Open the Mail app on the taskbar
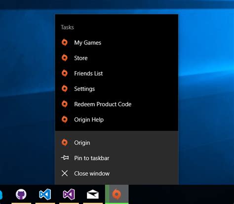 point(93,194)
